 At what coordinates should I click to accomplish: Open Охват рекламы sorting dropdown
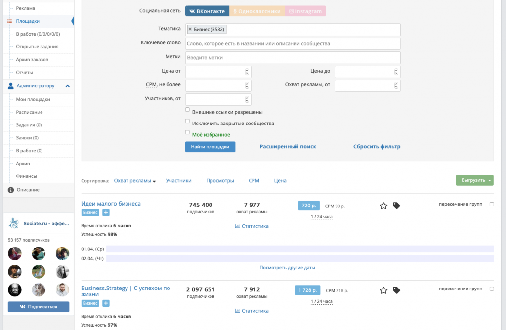(x=134, y=181)
